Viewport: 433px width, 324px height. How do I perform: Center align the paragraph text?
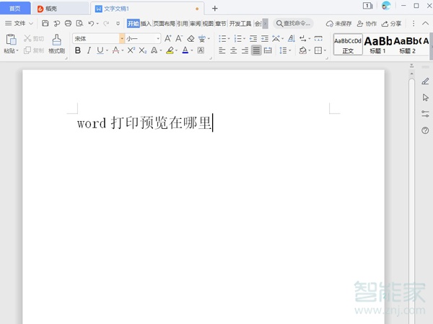pyautogui.click(x=233, y=51)
